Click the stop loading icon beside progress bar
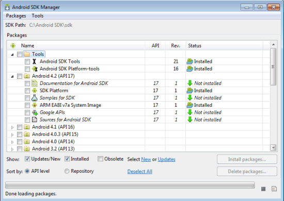The height and width of the screenshot is (201, 284). [x=263, y=189]
